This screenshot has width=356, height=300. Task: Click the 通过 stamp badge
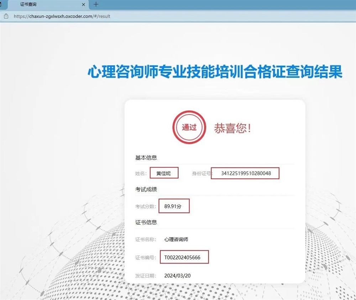click(189, 127)
